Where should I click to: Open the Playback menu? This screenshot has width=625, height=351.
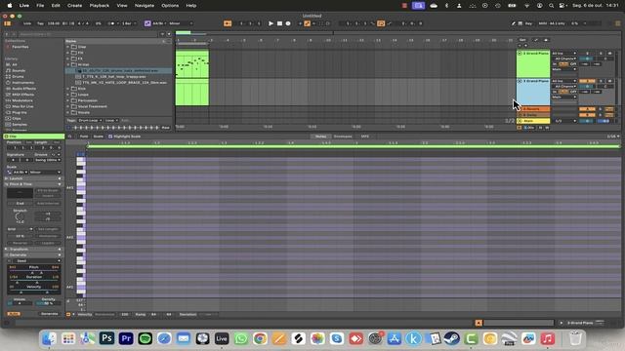coord(100,6)
